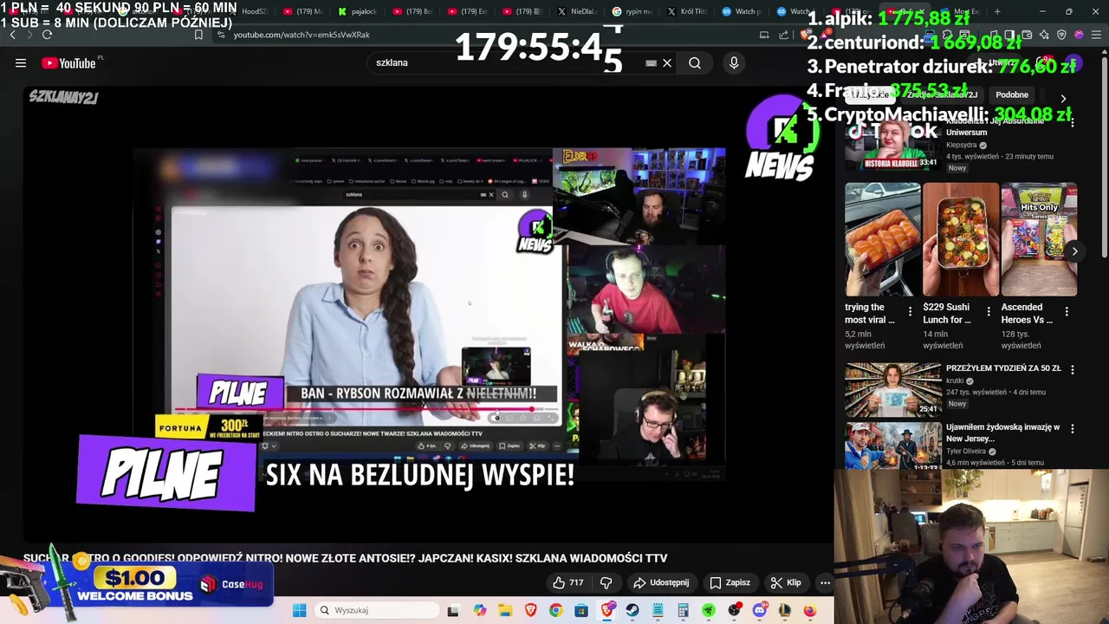
Task: Go to YouTube home via the logo
Action: click(x=69, y=62)
